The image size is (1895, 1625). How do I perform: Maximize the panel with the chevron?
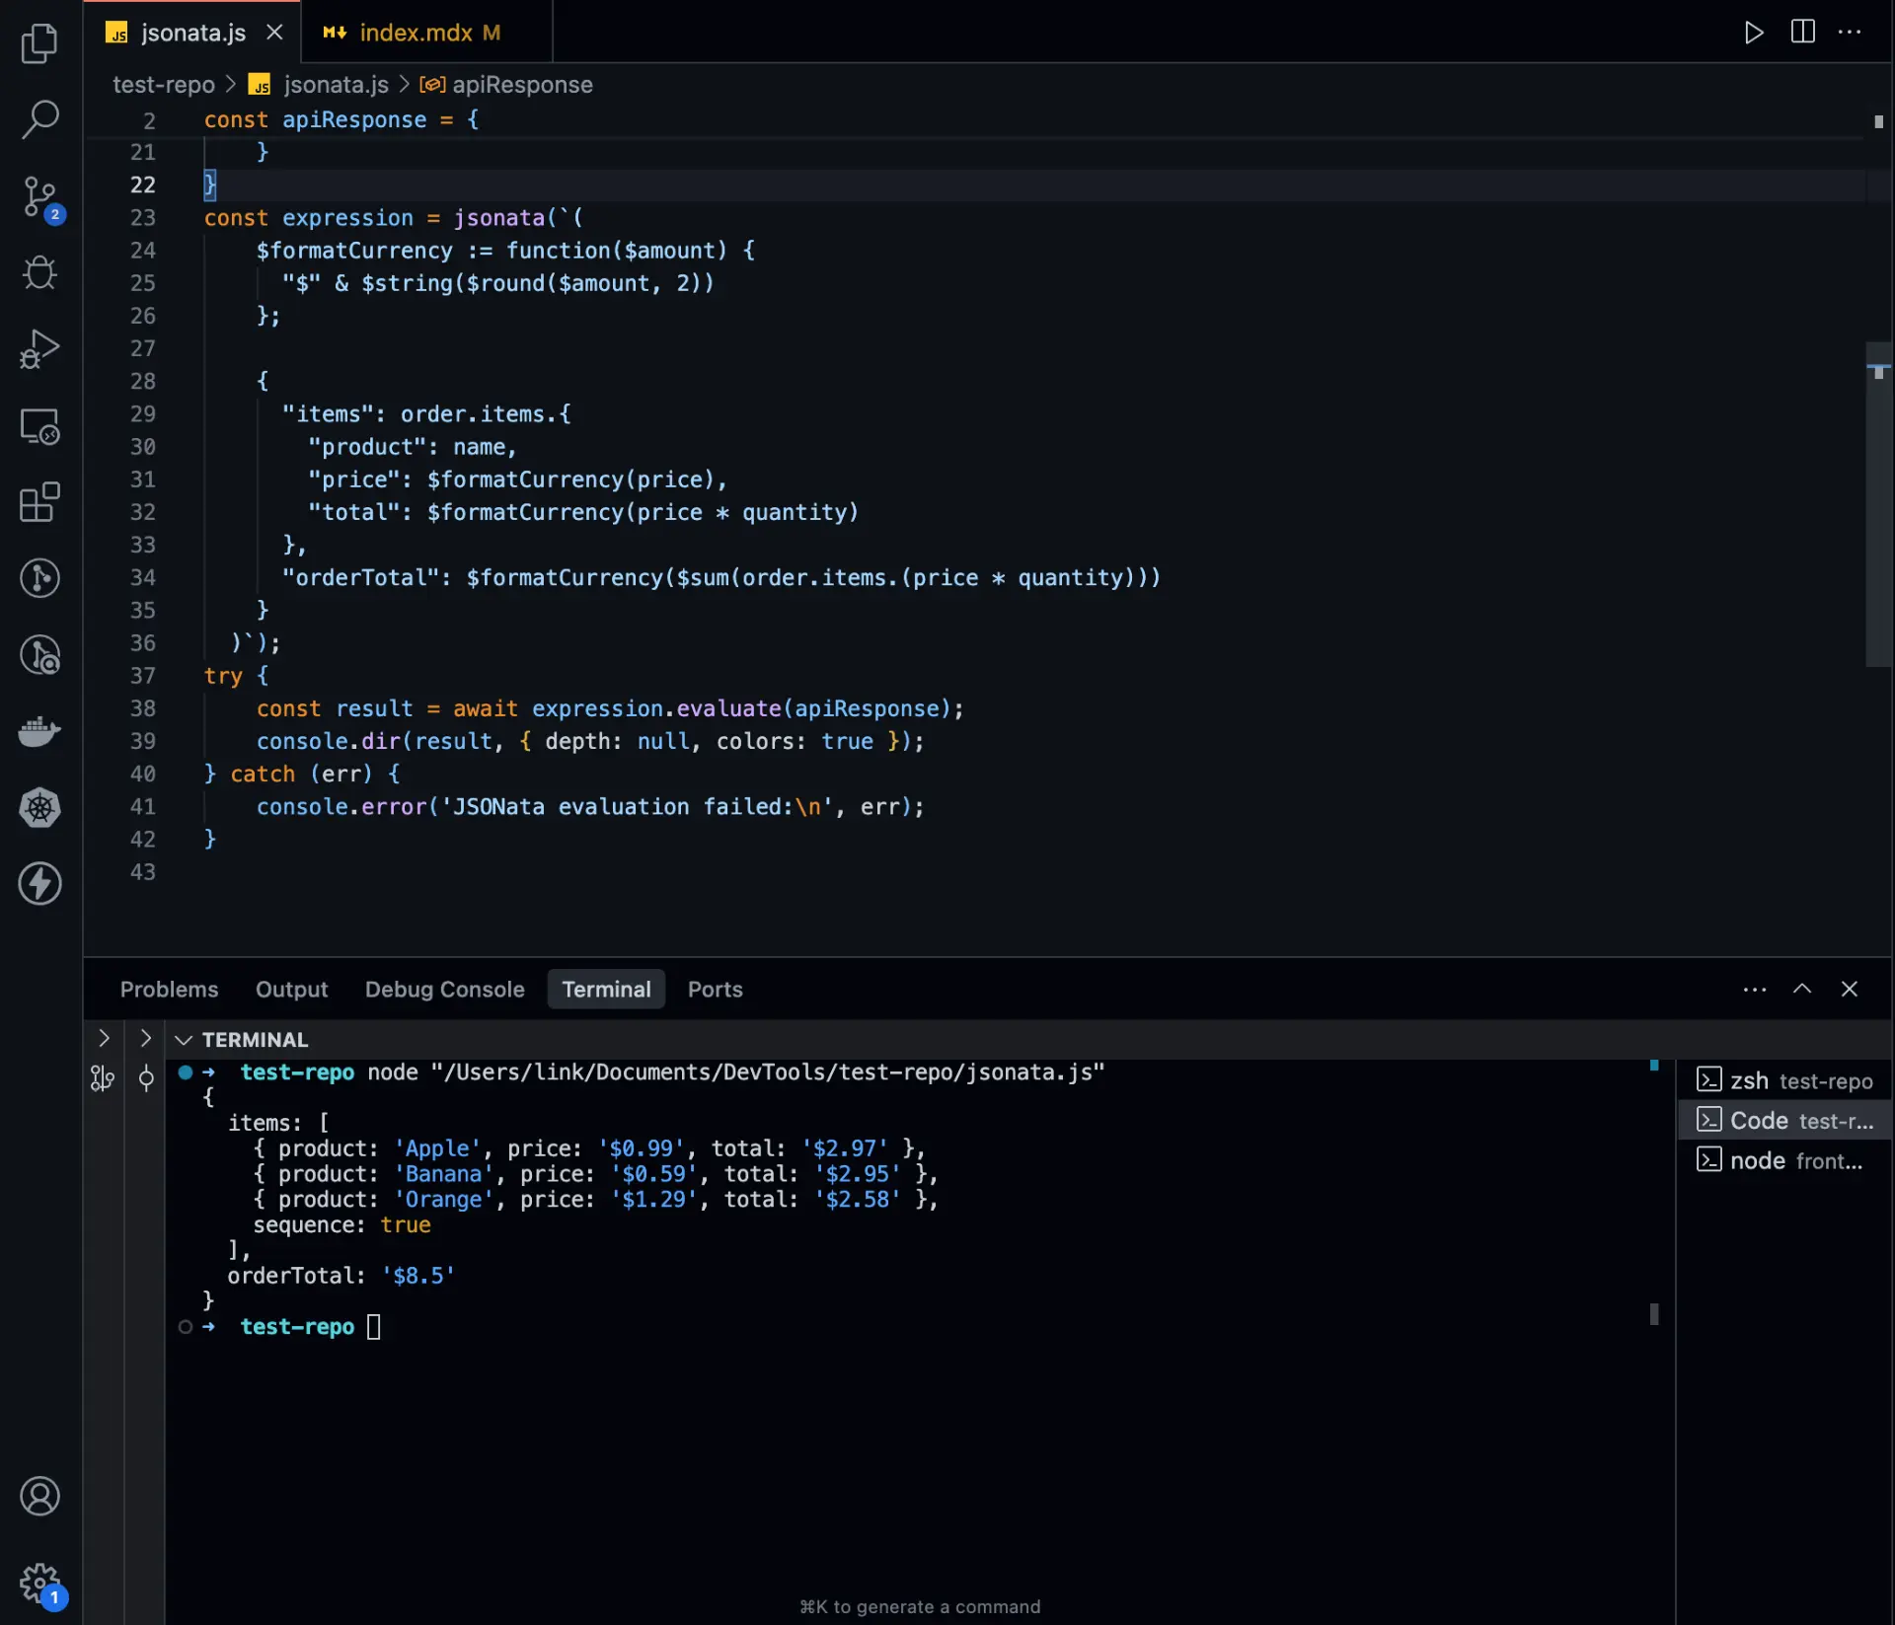click(1802, 989)
